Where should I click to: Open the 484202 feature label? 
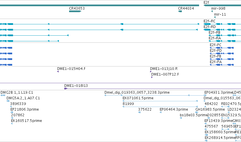[x=211, y=104]
